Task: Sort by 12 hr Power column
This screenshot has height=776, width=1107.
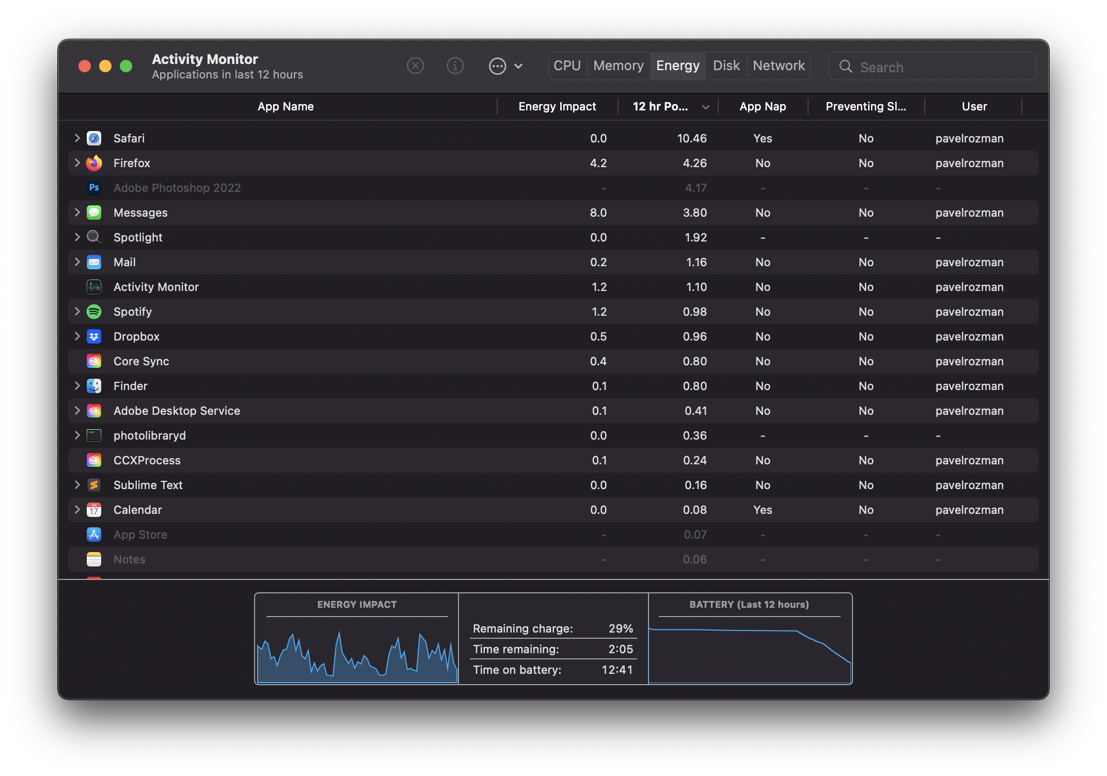Action: click(669, 107)
